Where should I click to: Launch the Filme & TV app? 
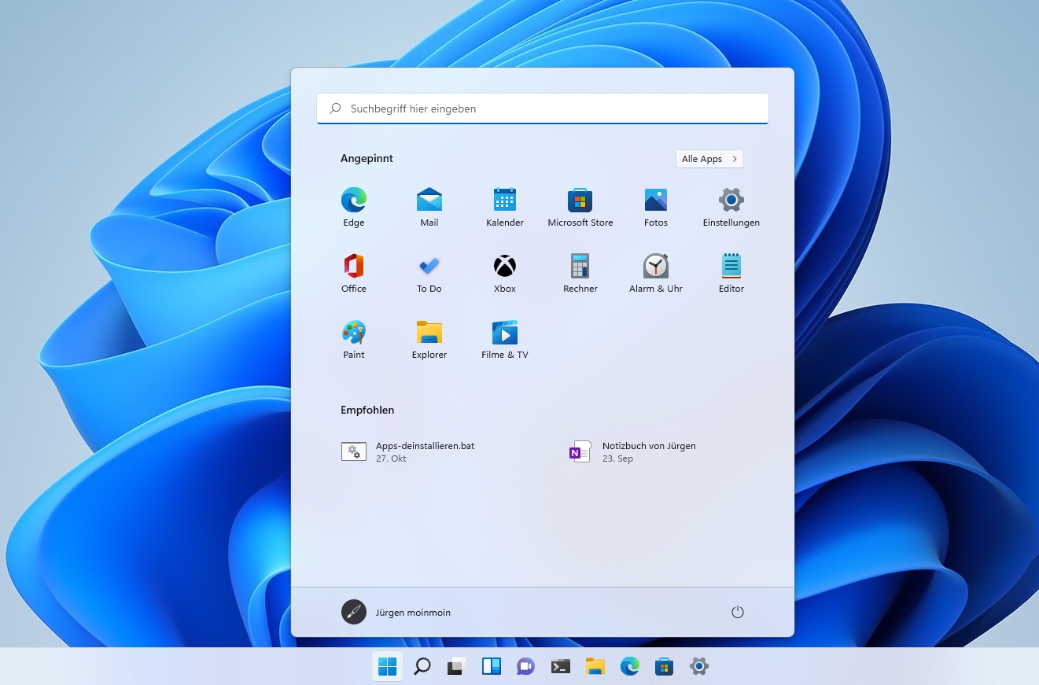click(x=505, y=339)
